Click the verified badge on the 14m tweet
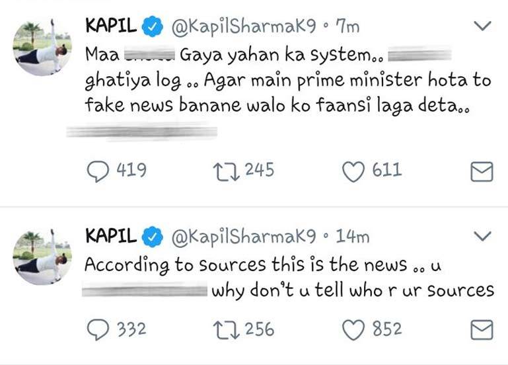The width and height of the screenshot is (508, 365). 152,237
